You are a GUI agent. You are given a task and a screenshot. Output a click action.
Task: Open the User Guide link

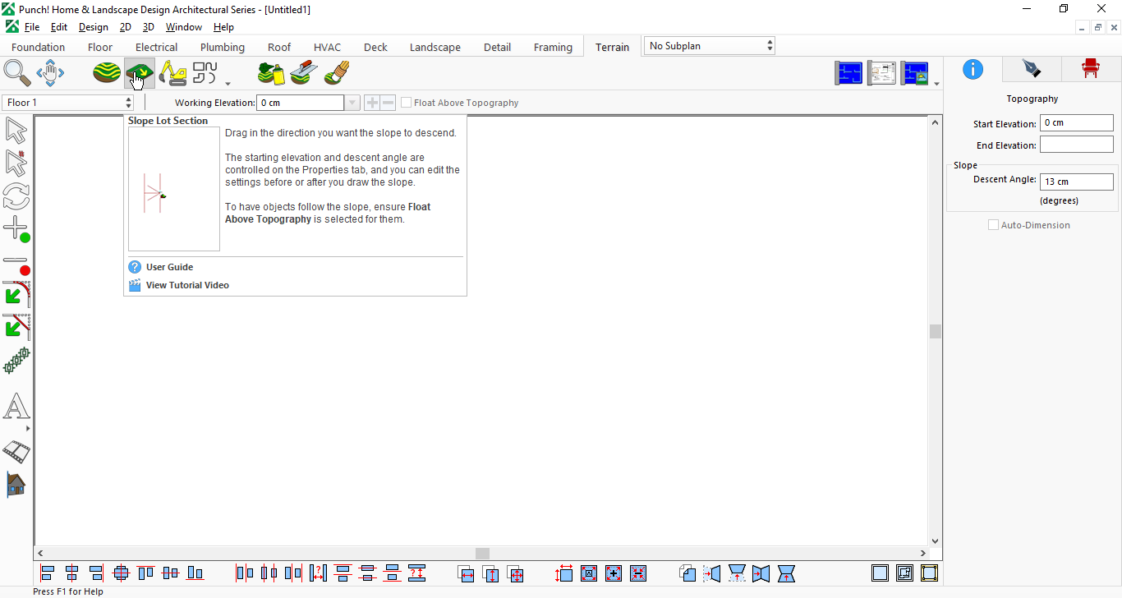[x=170, y=267]
